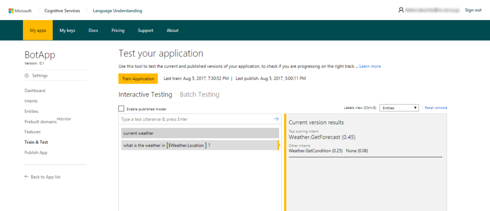Screen dimensions: 490x211
Task: Open Language Understanding header link
Action: click(x=118, y=11)
